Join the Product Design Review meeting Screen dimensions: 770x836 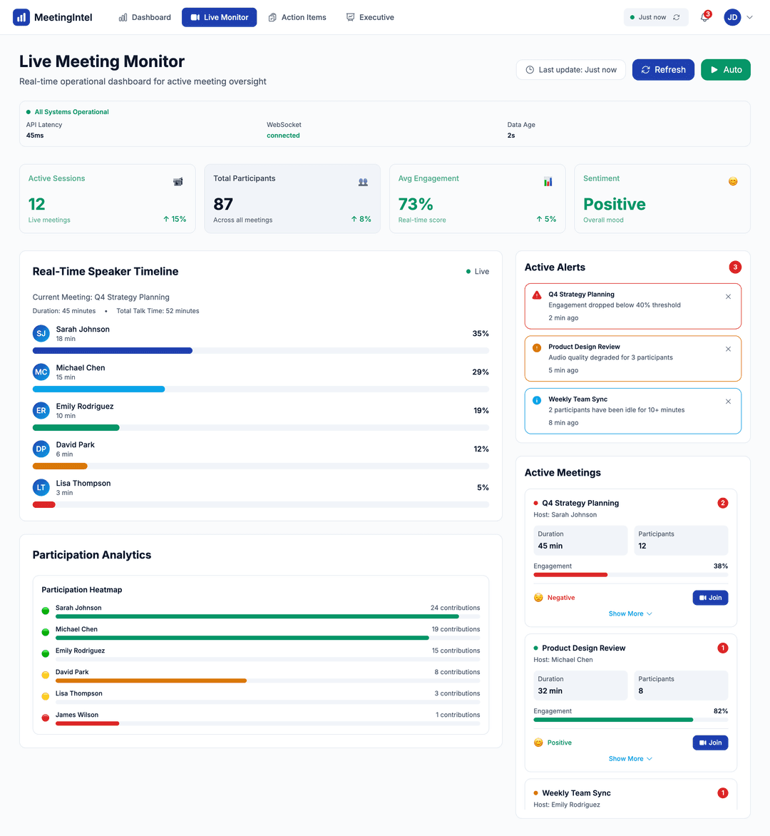pyautogui.click(x=710, y=743)
